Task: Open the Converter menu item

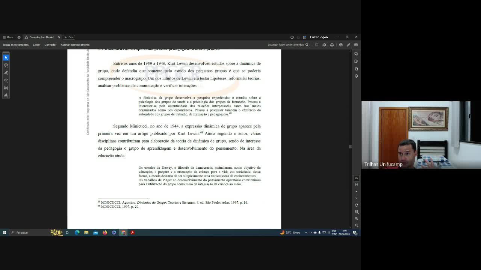Action: pyautogui.click(x=50, y=45)
